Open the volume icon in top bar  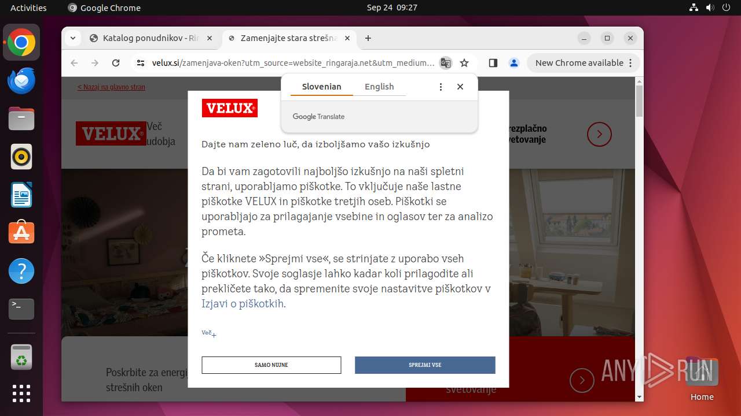point(710,8)
